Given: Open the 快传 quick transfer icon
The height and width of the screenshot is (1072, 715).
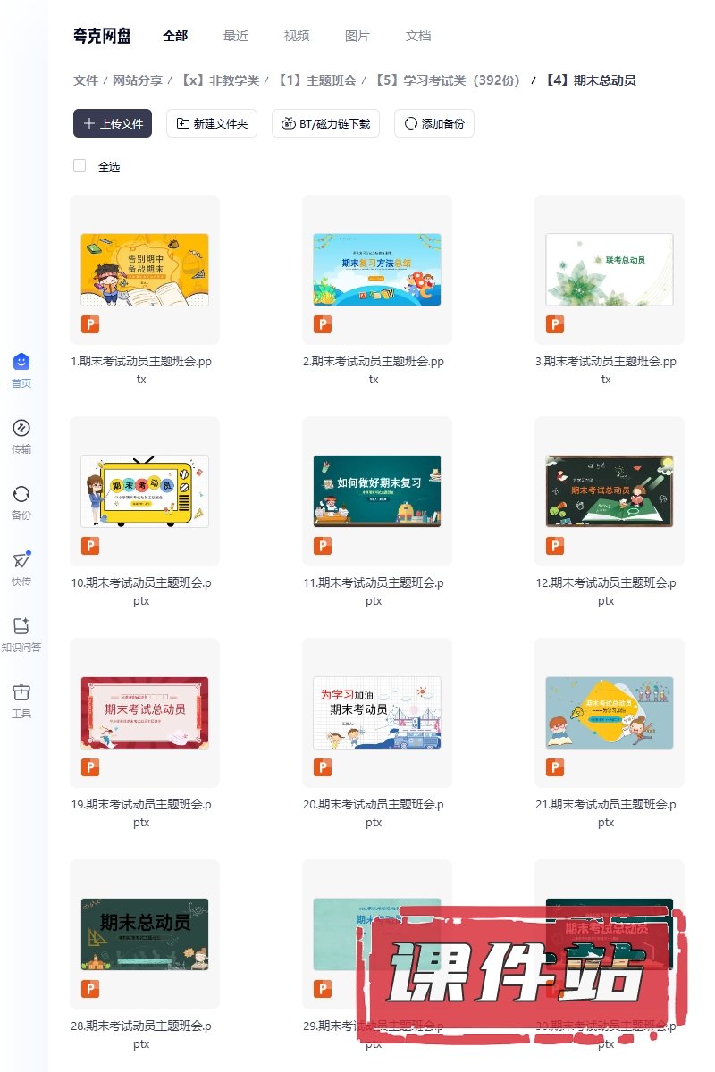Looking at the screenshot, I should click(x=21, y=560).
